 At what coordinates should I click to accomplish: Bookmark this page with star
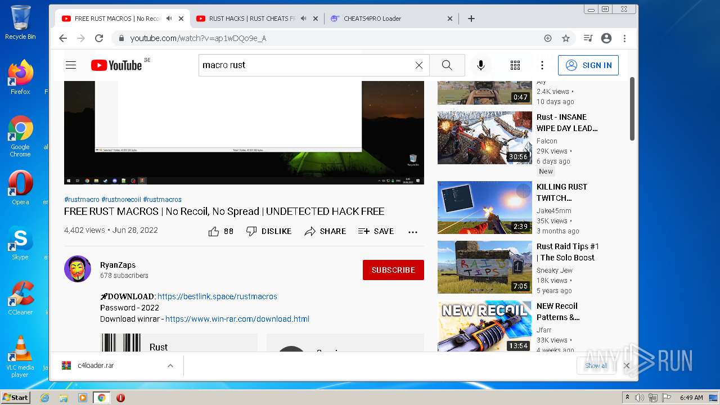click(x=566, y=38)
